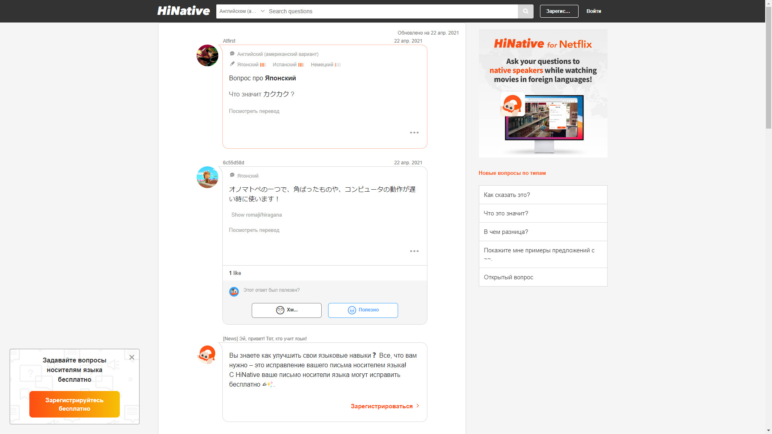Screen dimensions: 772x434
Task: Open question's three-dot options menu
Action: (x=414, y=133)
